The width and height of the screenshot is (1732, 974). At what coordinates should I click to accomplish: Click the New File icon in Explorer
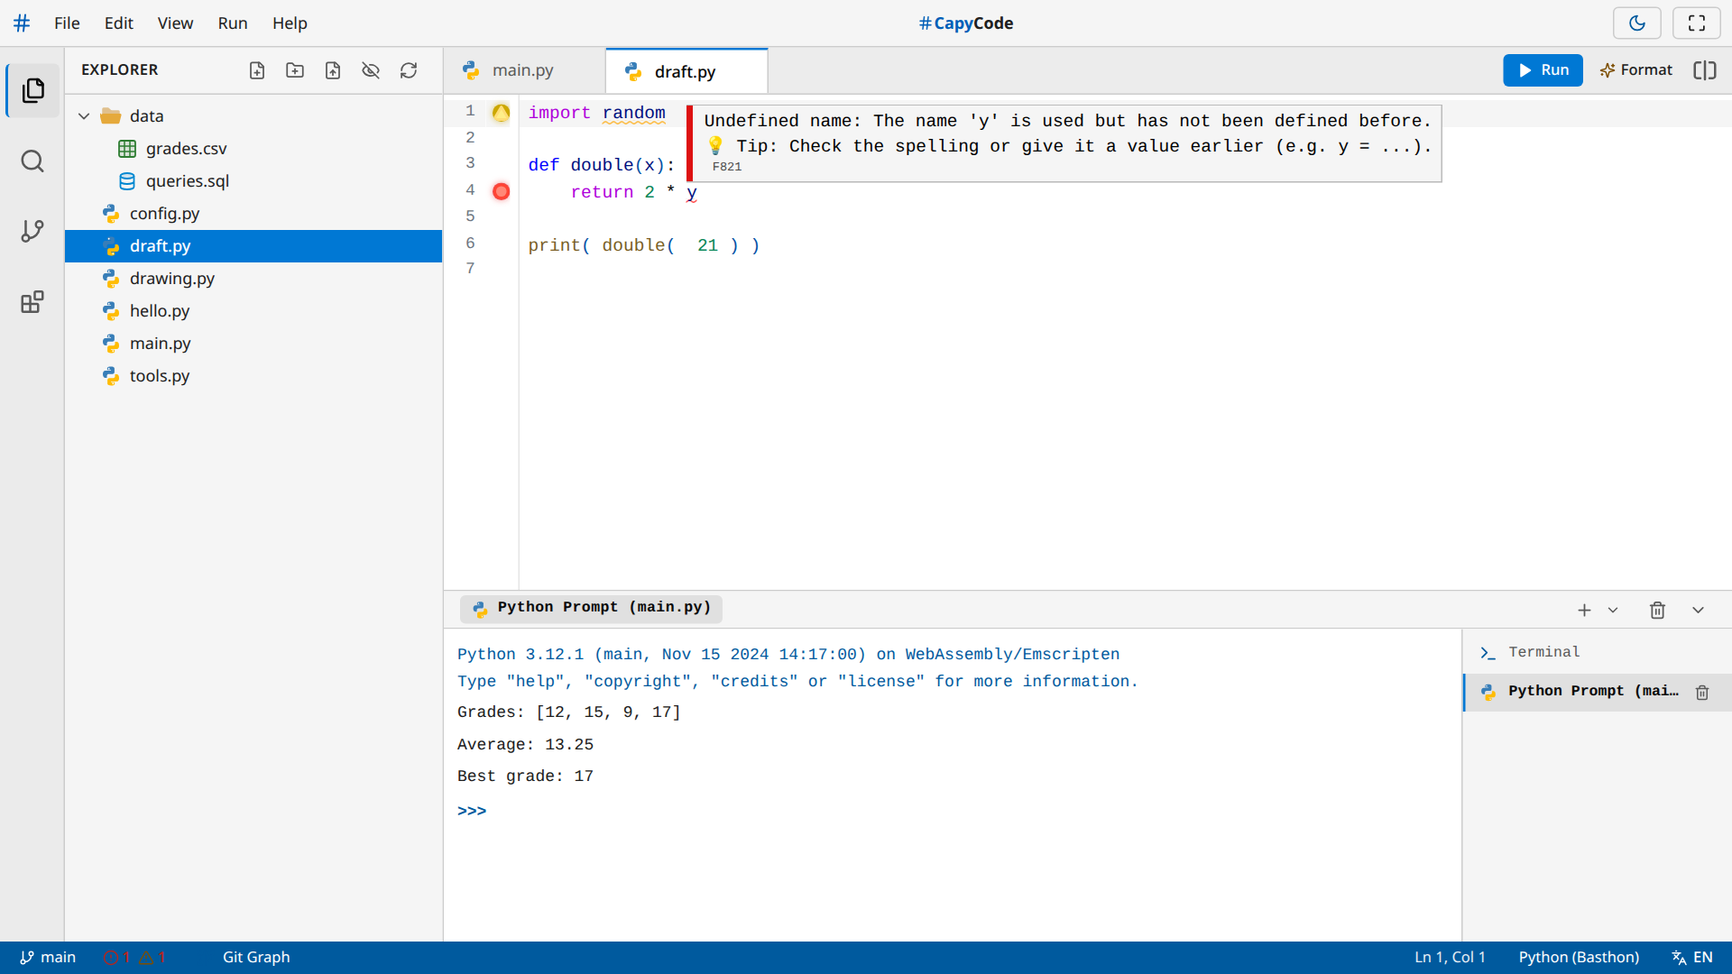[x=257, y=70]
